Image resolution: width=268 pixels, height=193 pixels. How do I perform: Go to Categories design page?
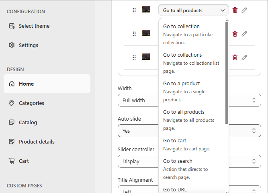(47, 103)
